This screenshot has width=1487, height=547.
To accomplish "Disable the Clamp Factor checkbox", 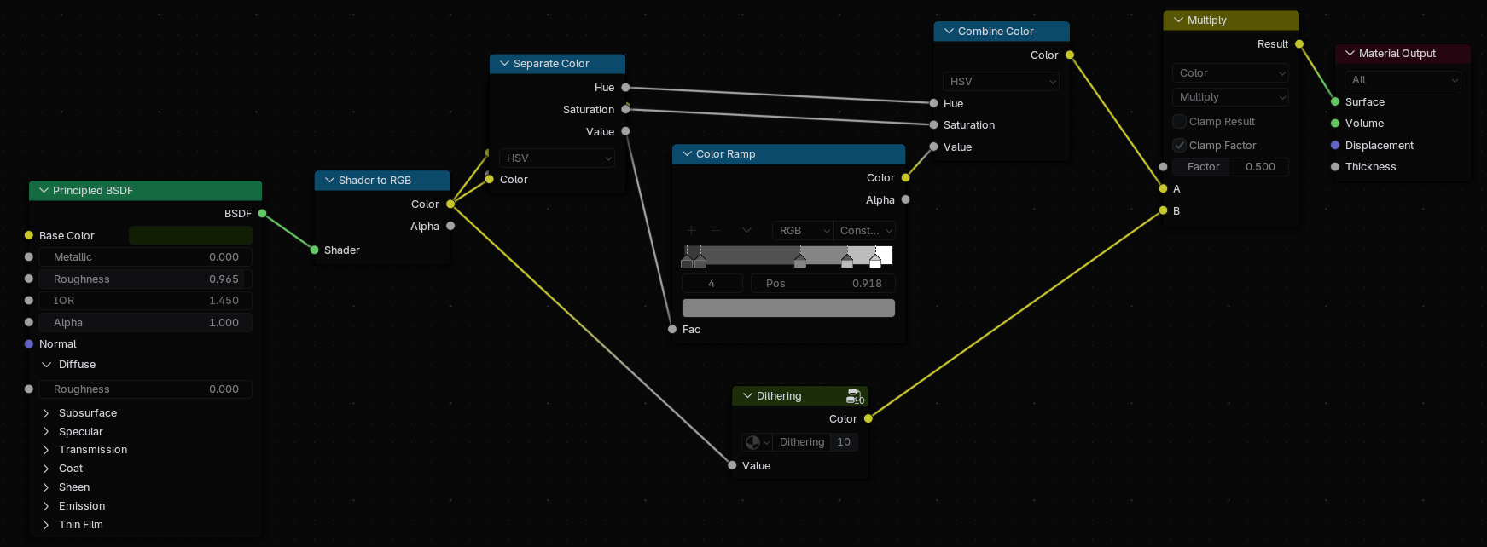I will click(1180, 146).
